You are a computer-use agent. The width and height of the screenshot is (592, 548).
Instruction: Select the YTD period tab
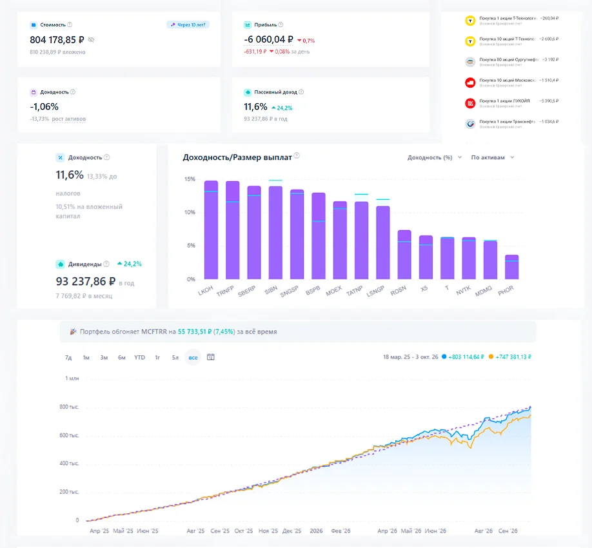click(x=140, y=357)
